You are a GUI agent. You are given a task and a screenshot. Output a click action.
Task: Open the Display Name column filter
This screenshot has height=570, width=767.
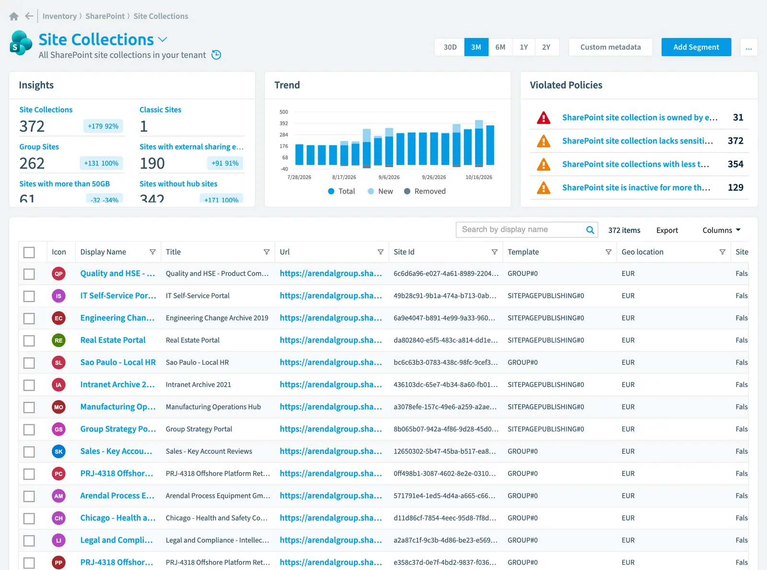click(x=152, y=252)
